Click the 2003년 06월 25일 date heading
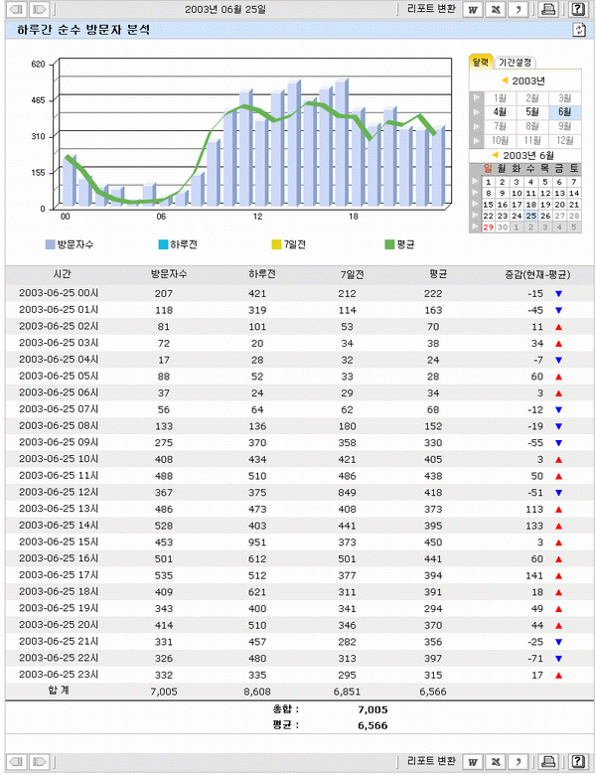Screen dimensions: 596x775 [225, 9]
